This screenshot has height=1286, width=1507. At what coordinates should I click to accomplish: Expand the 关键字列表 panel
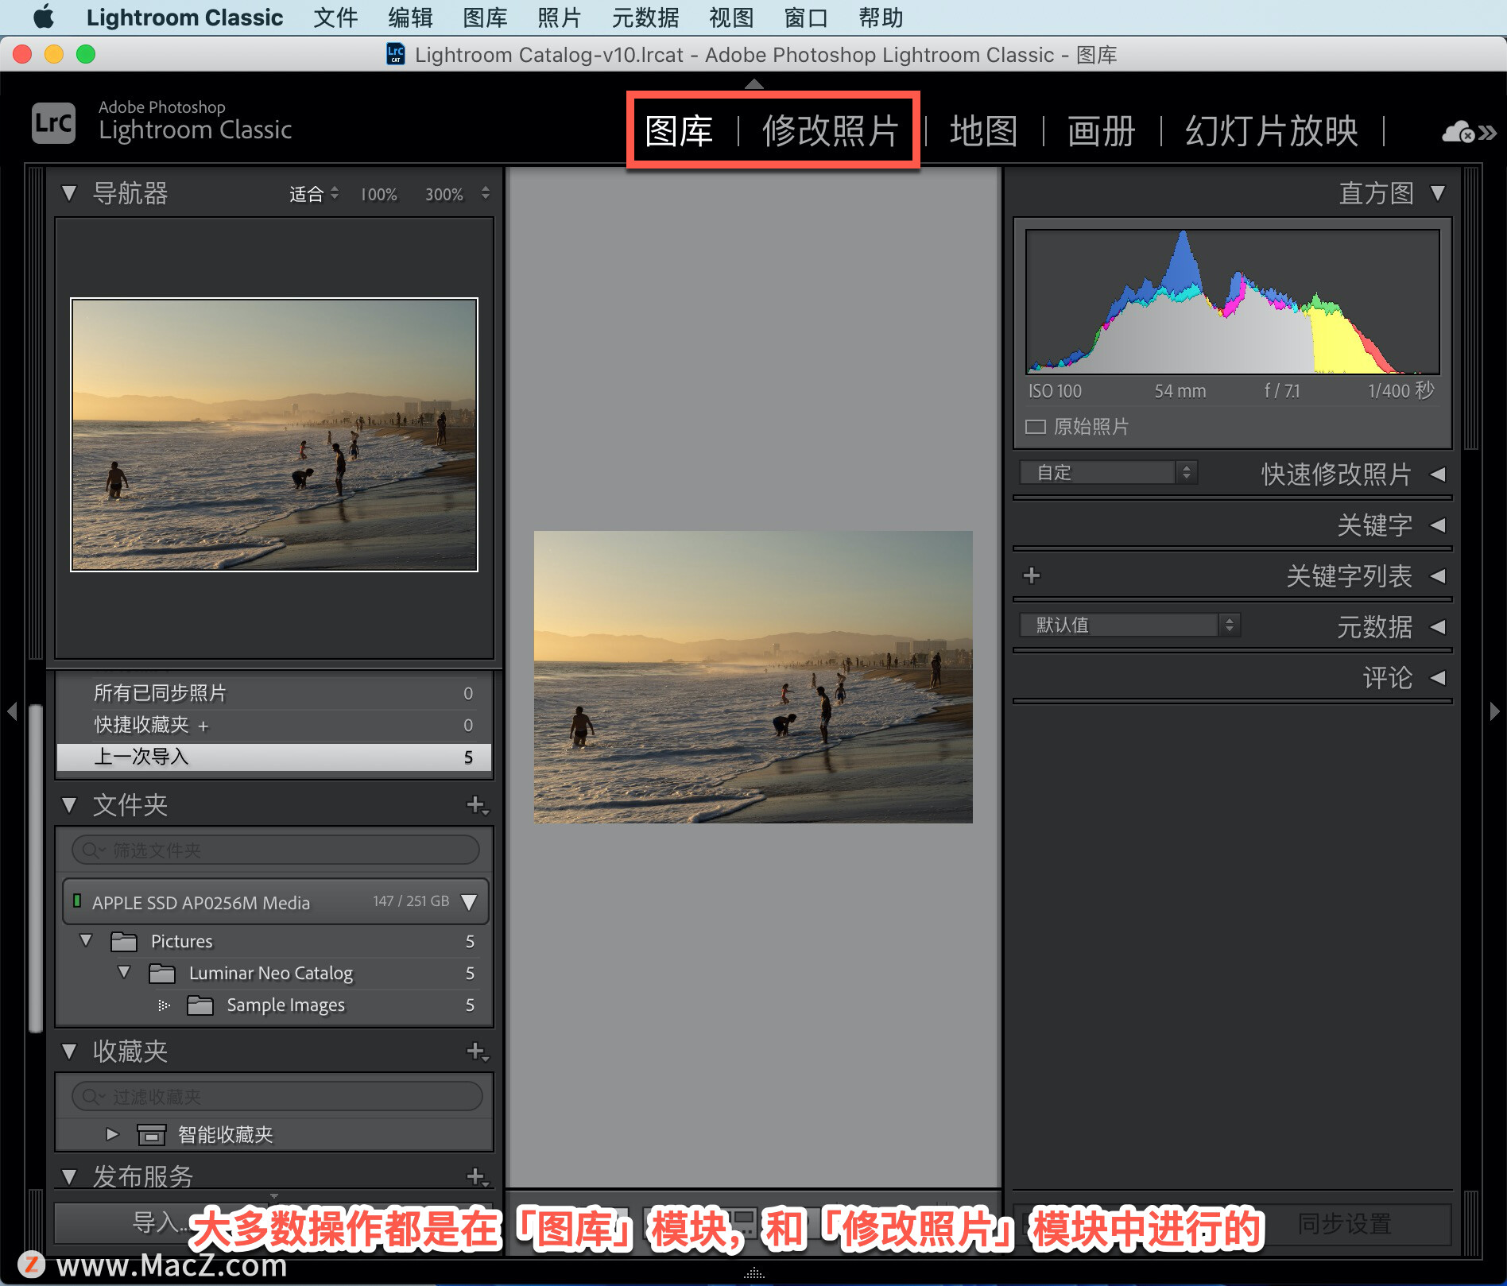1437,576
